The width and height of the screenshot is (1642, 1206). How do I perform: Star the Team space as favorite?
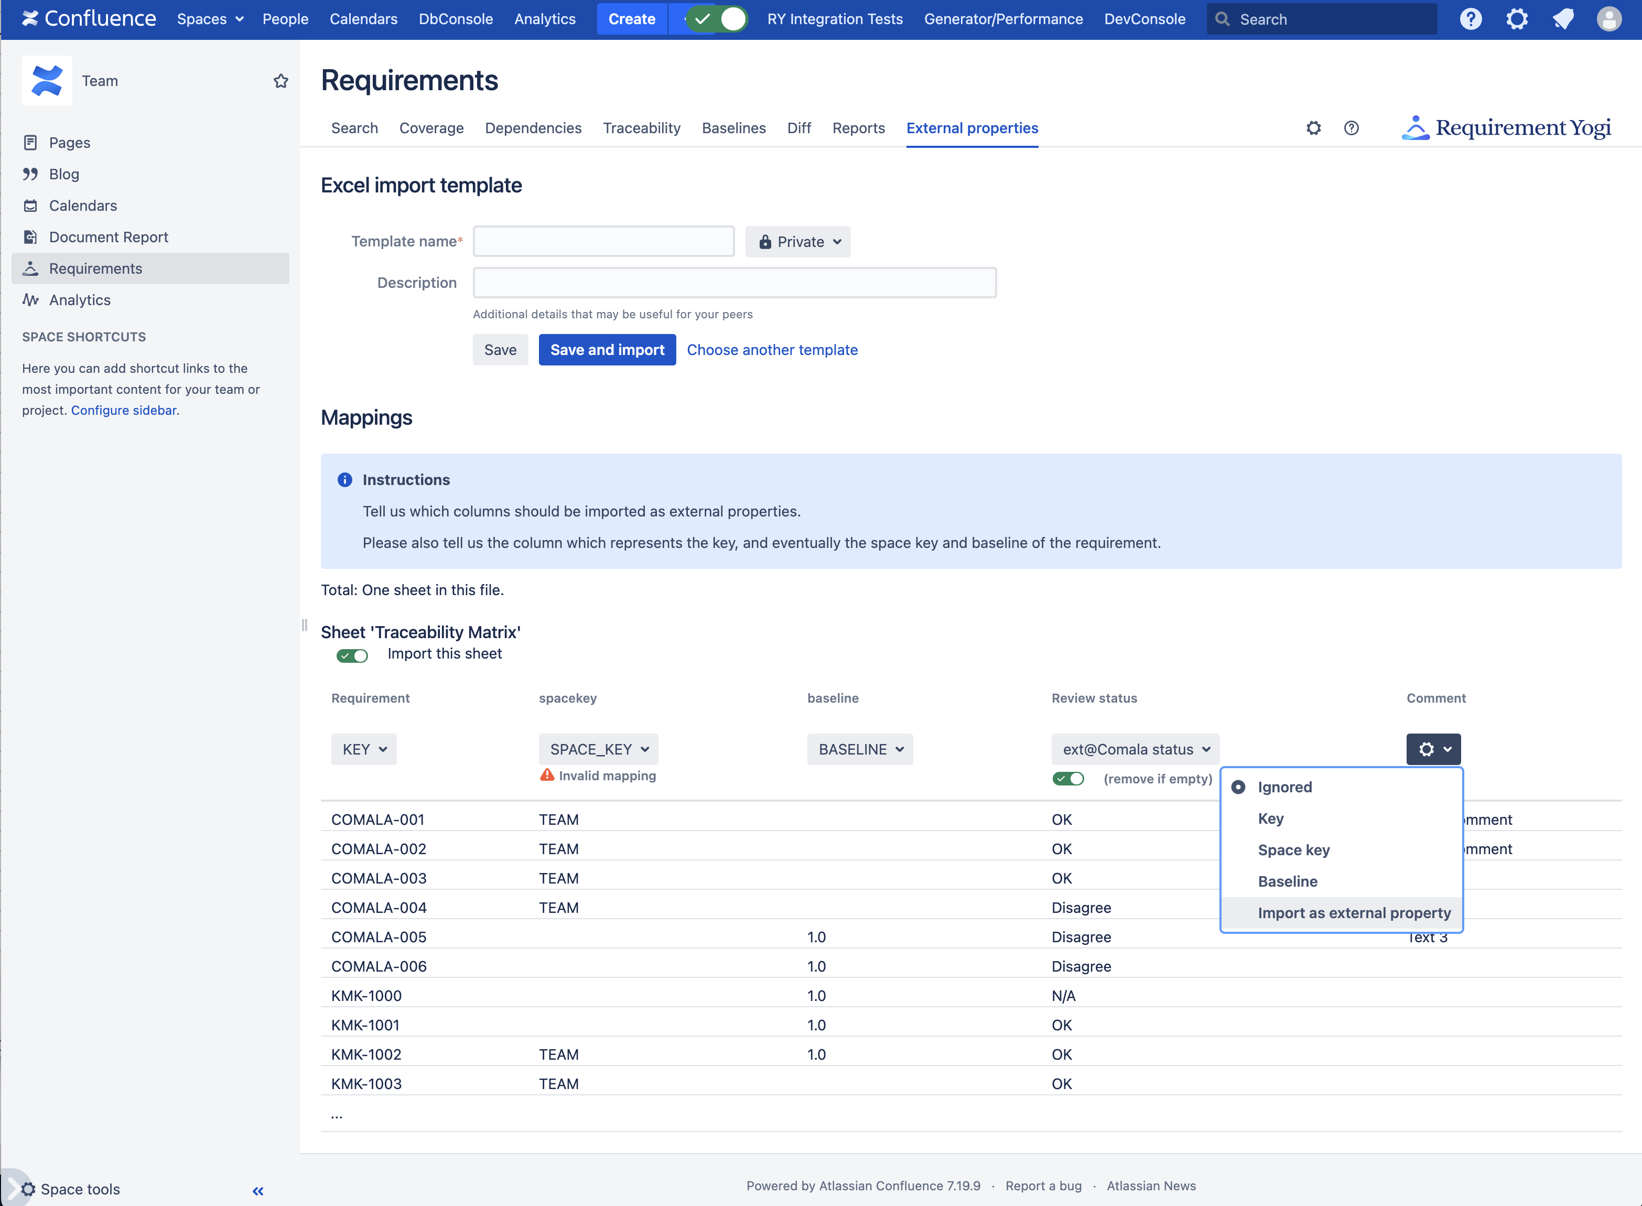tap(280, 81)
